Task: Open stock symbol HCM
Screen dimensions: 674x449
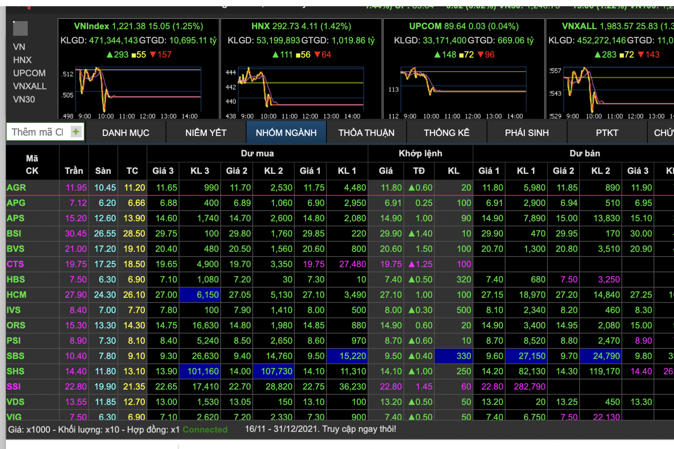Action: point(16,294)
